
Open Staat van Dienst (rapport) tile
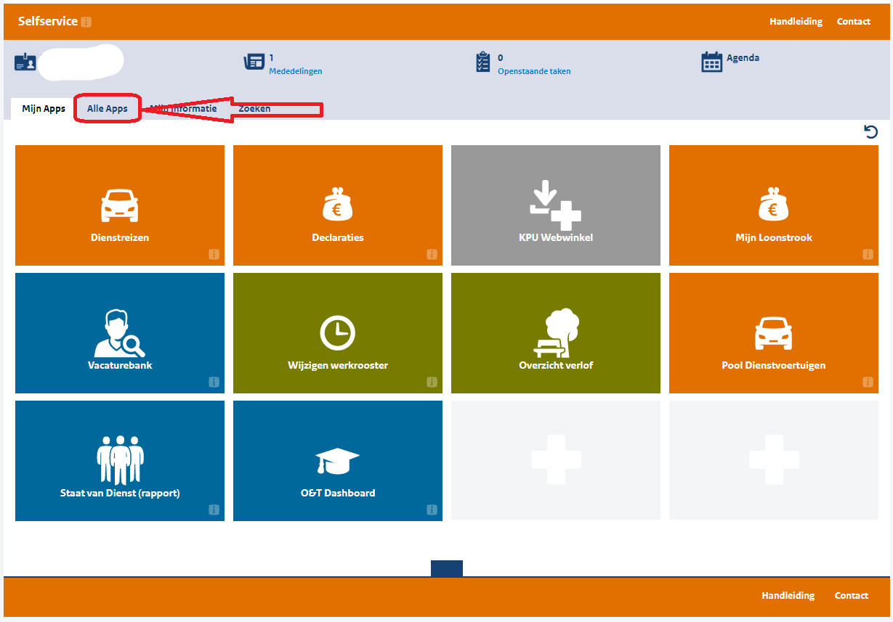(x=119, y=461)
